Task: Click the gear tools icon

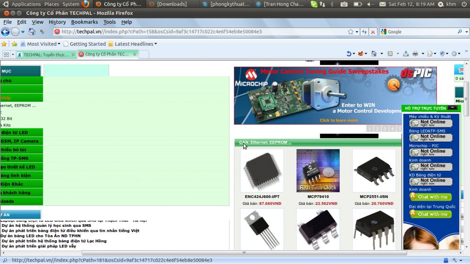Action: pos(454,54)
